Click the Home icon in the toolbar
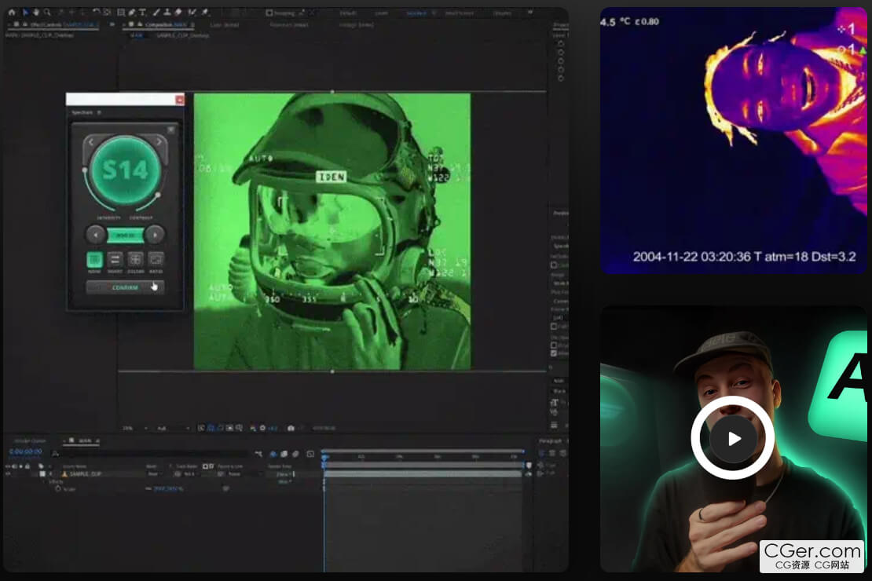This screenshot has width=872, height=581. click(11, 13)
